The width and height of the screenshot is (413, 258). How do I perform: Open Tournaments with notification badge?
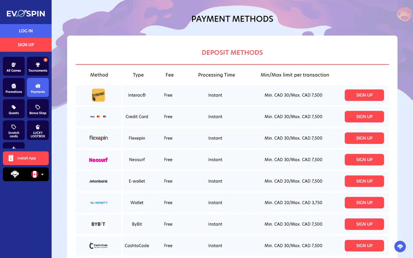pyautogui.click(x=38, y=66)
